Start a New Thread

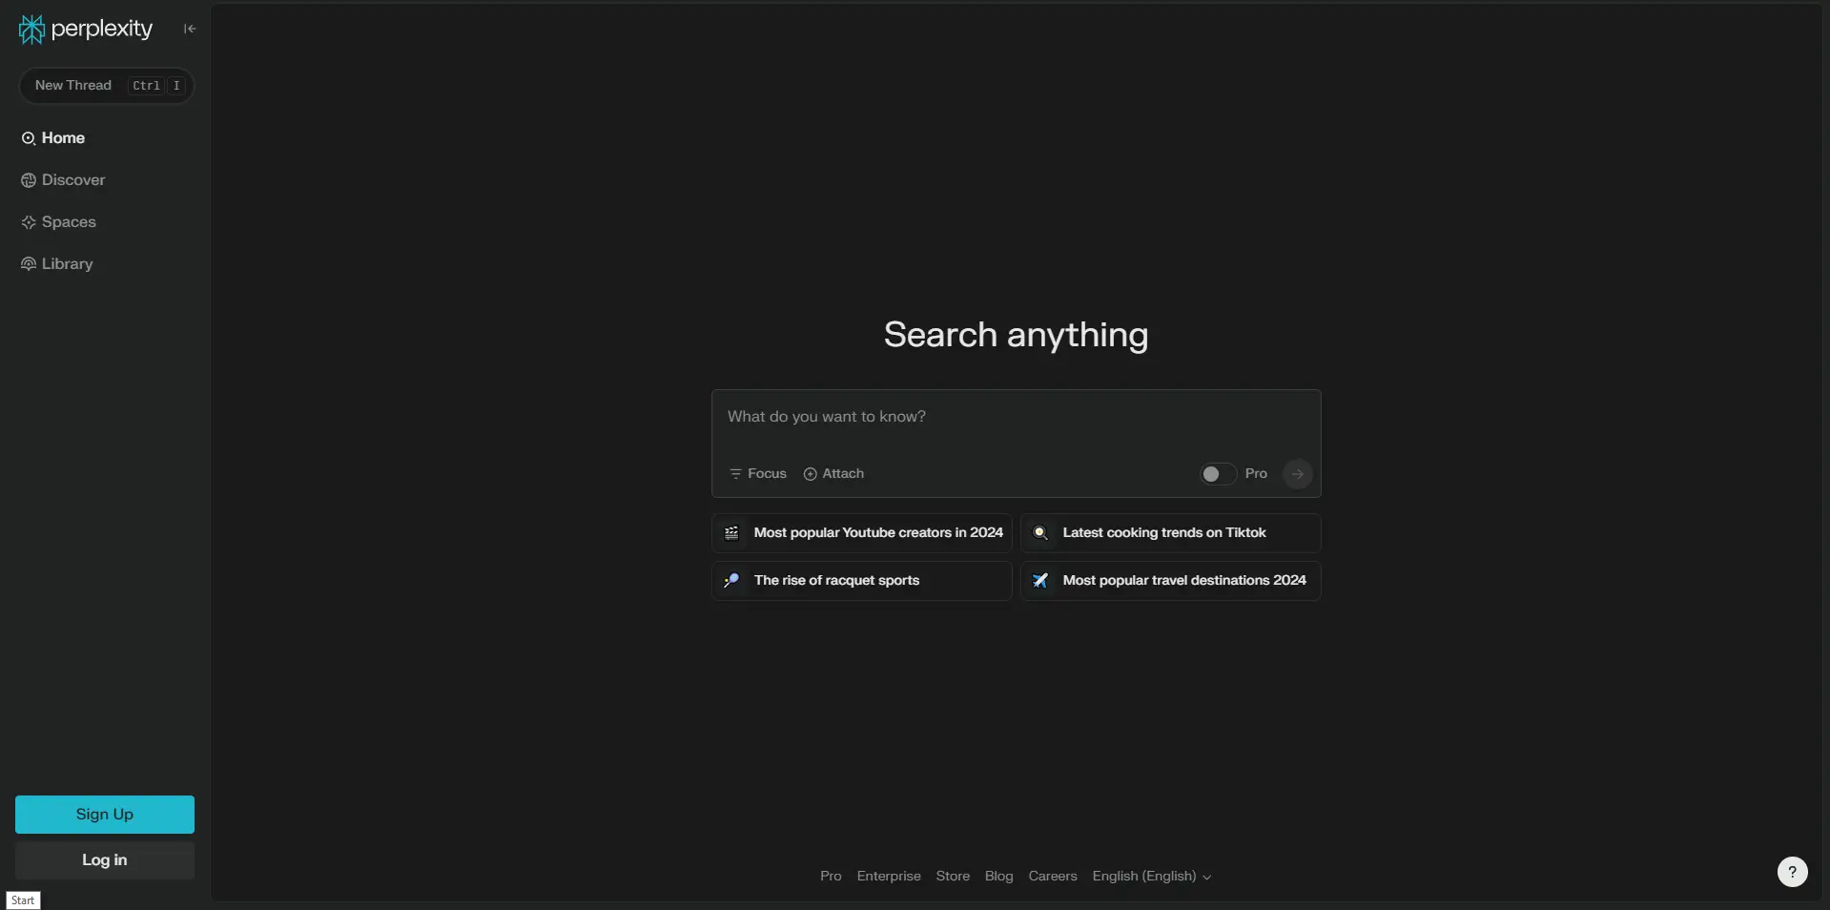click(x=106, y=86)
